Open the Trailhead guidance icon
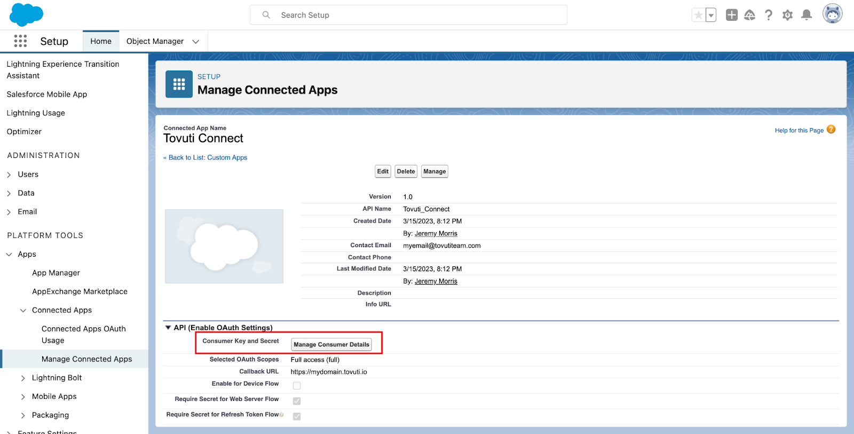The height and width of the screenshot is (434, 854). 750,15
